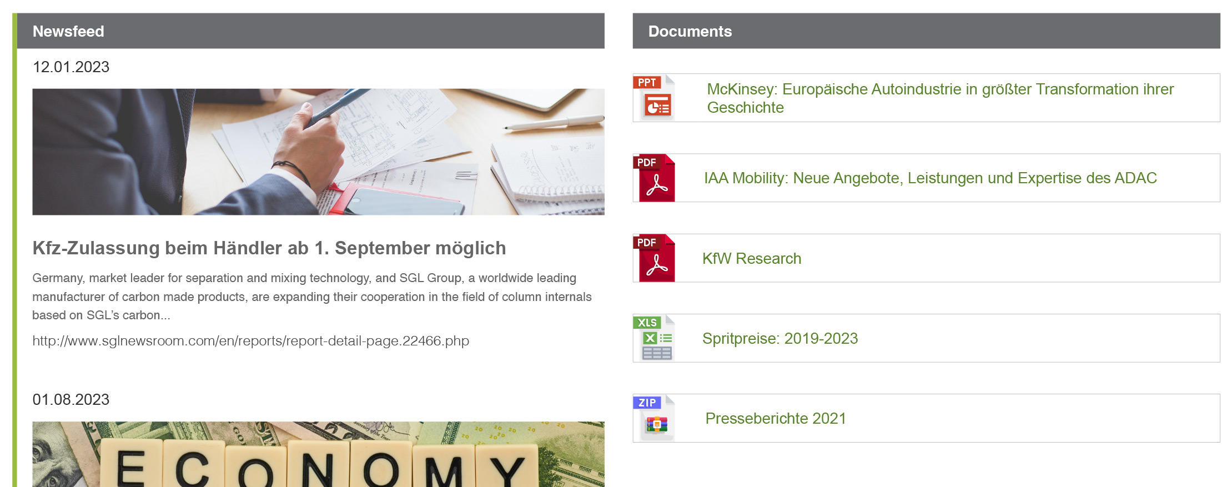Click the green vertical bar beside Newsfeed

pos(14,250)
